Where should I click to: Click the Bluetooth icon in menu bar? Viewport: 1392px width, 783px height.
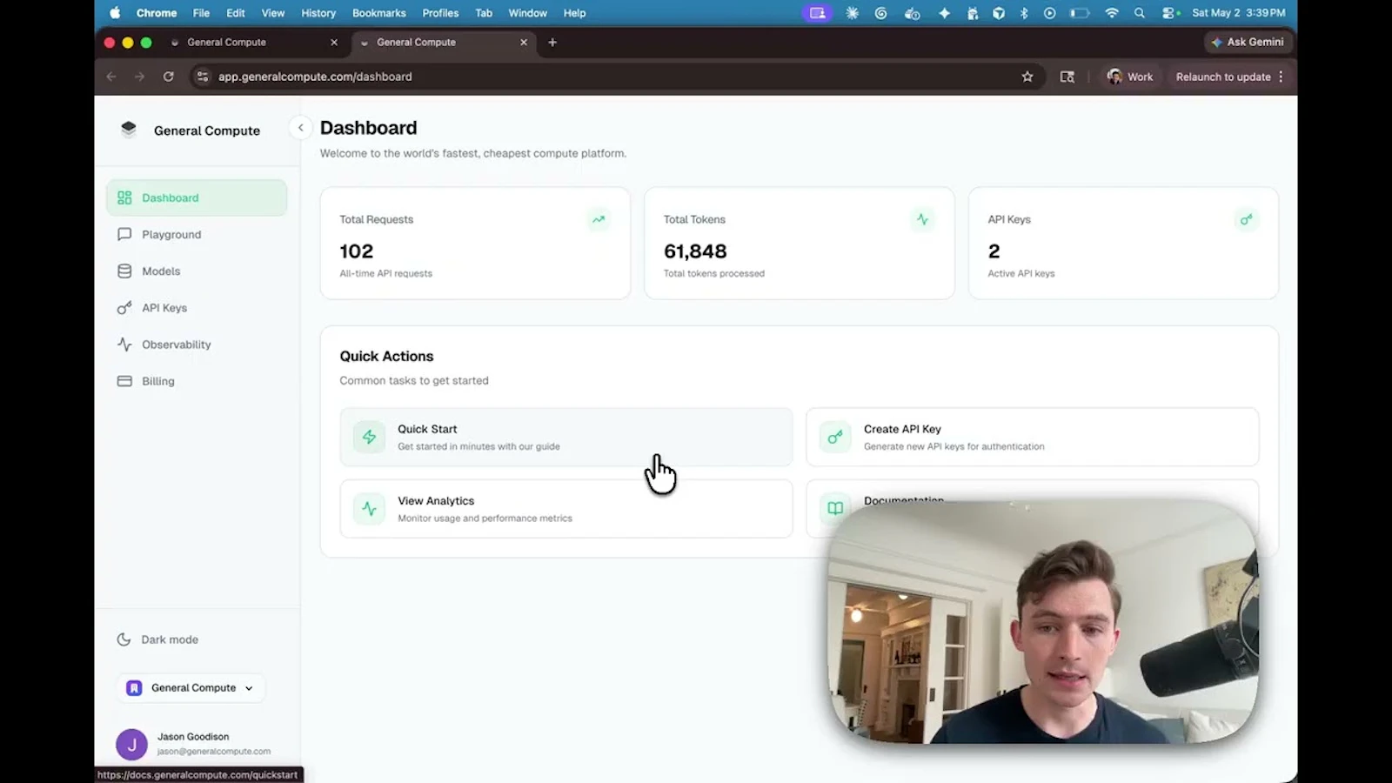tap(1024, 13)
